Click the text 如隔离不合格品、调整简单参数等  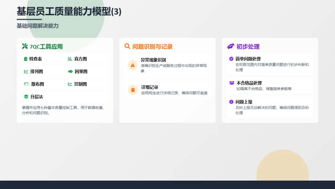click(264, 89)
